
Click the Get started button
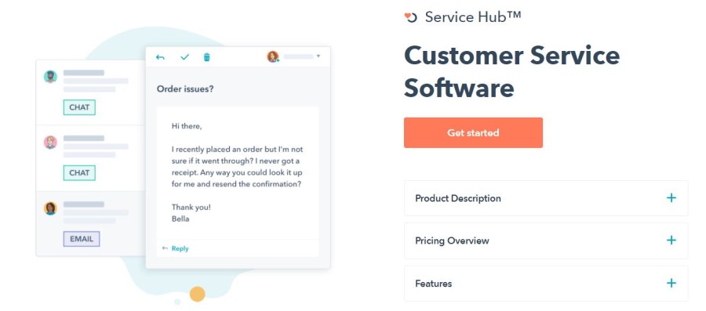(x=473, y=132)
